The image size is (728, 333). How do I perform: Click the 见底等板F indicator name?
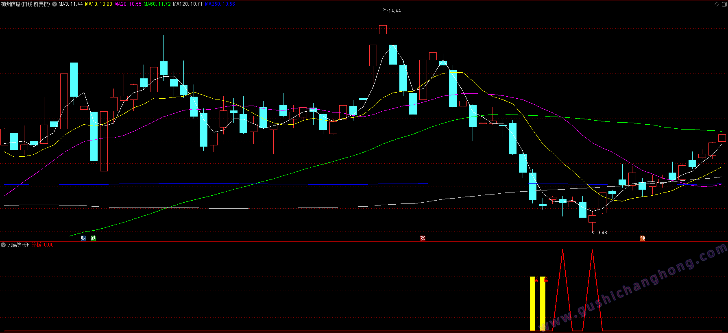[x=18, y=245]
